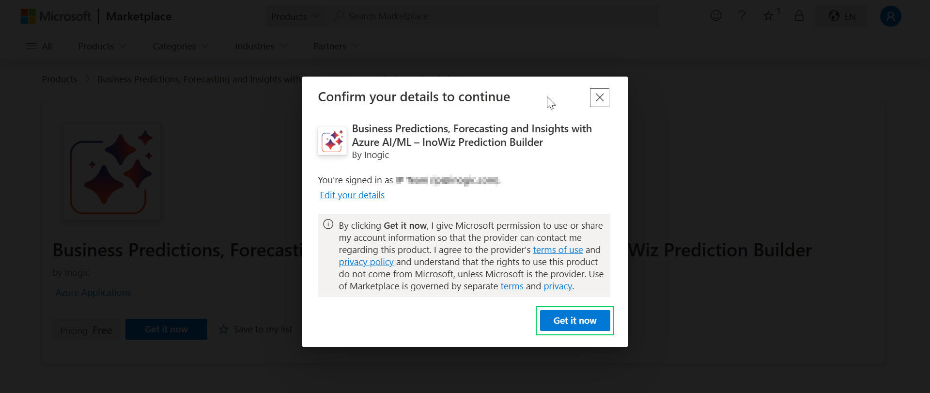
Task: Expand the Industries navigation menu
Action: click(261, 46)
